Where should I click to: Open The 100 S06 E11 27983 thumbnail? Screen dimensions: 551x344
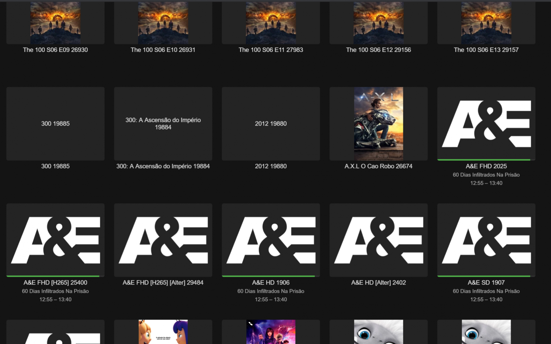(x=271, y=23)
